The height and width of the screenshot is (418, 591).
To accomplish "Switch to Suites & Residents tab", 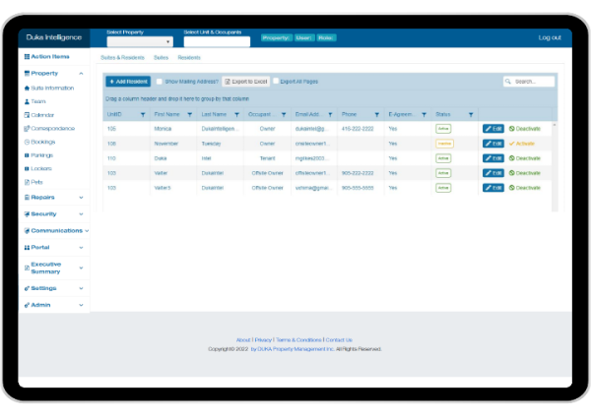I will (x=122, y=58).
